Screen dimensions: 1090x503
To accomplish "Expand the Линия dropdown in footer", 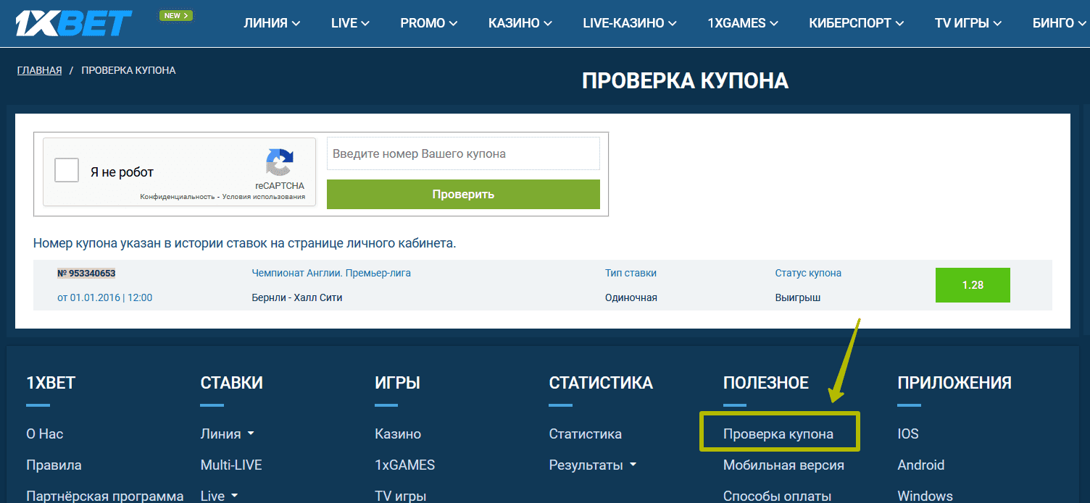I will click(x=227, y=434).
